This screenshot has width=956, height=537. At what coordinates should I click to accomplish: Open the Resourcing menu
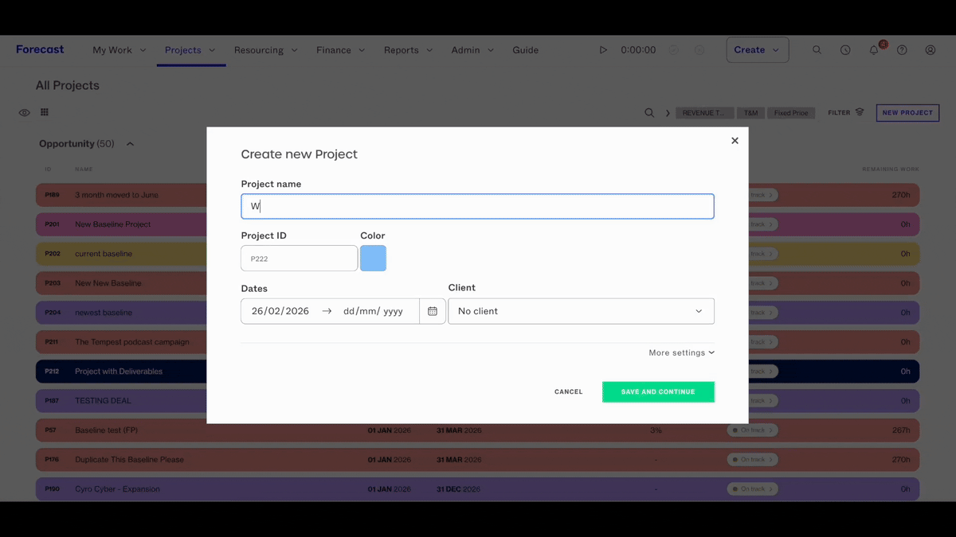[265, 50]
